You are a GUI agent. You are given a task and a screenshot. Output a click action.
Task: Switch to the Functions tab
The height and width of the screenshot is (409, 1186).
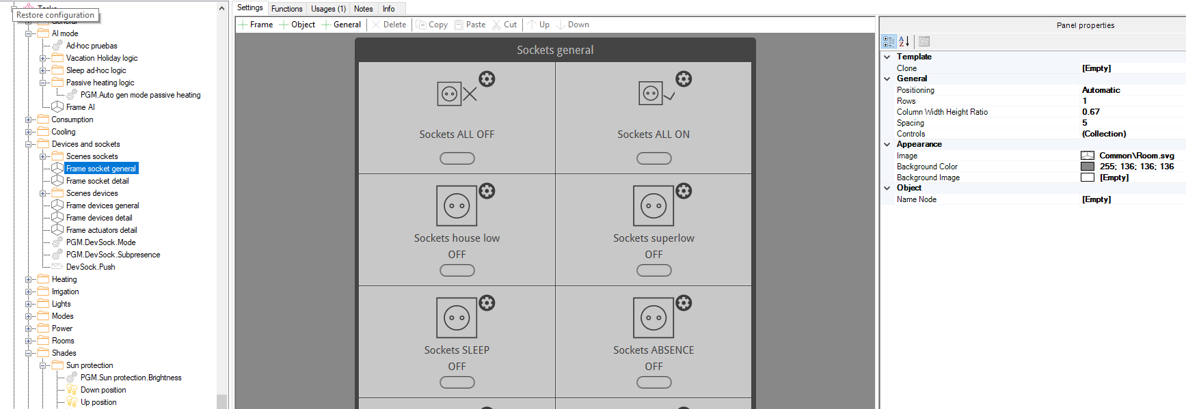[286, 9]
